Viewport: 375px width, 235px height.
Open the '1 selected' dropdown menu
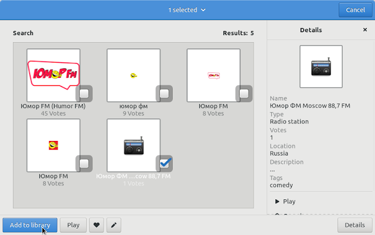click(187, 10)
